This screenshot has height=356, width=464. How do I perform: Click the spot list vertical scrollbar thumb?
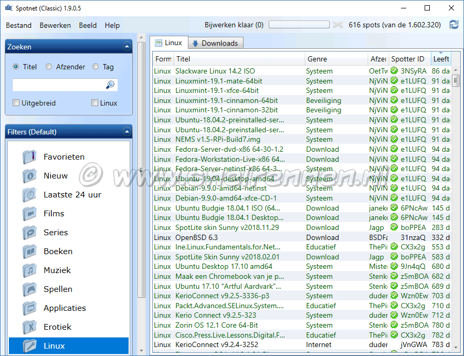pos(456,80)
